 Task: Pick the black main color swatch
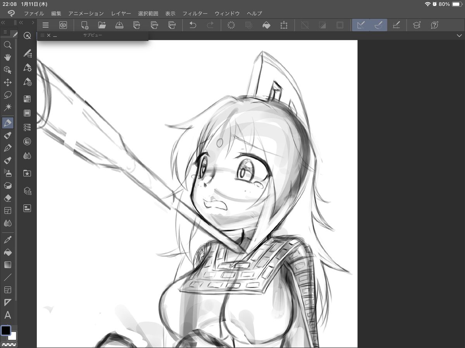(6, 330)
